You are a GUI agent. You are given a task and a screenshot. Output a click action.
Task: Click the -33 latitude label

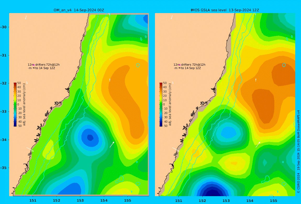pos(3,112)
